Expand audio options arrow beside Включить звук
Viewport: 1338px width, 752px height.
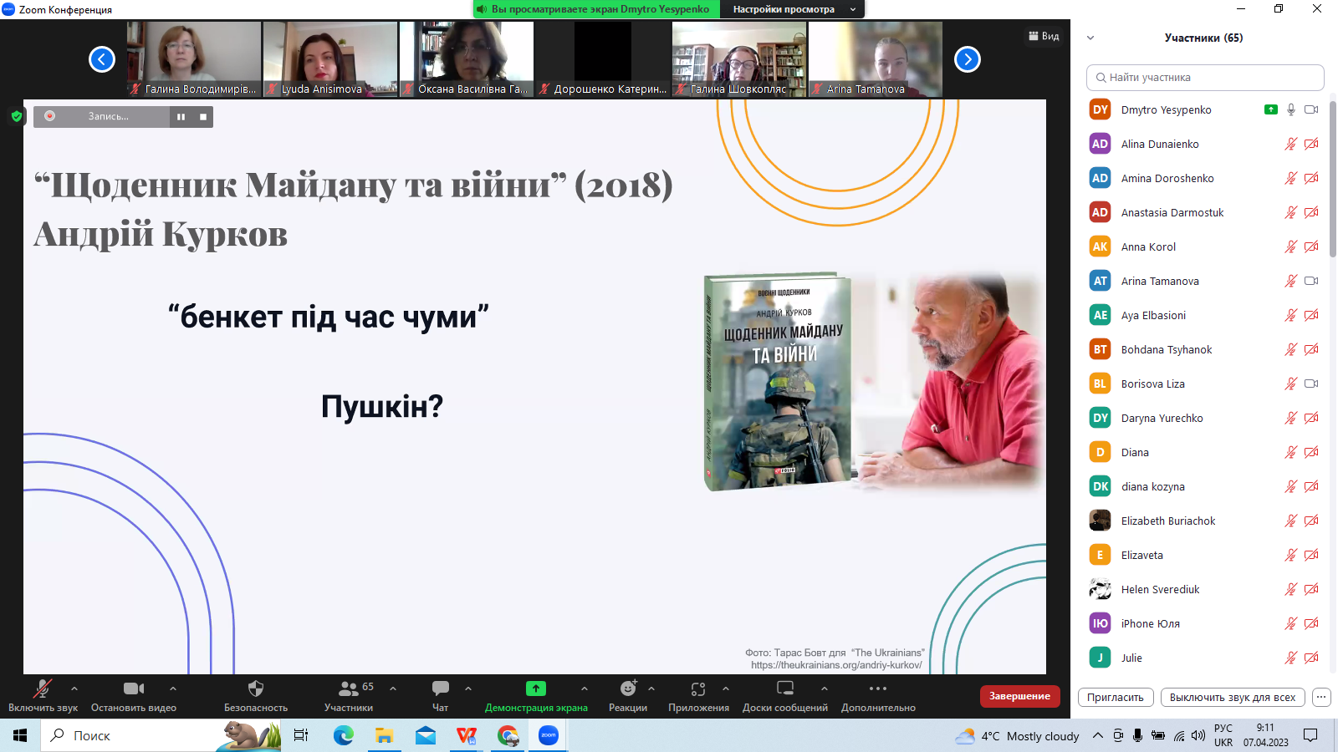(74, 688)
